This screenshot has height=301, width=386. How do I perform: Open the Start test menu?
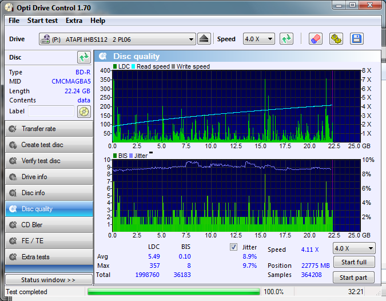point(42,21)
